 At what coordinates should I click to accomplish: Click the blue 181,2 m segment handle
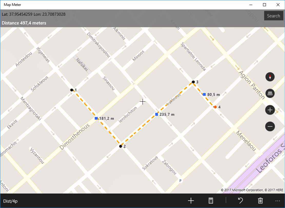click(96, 118)
